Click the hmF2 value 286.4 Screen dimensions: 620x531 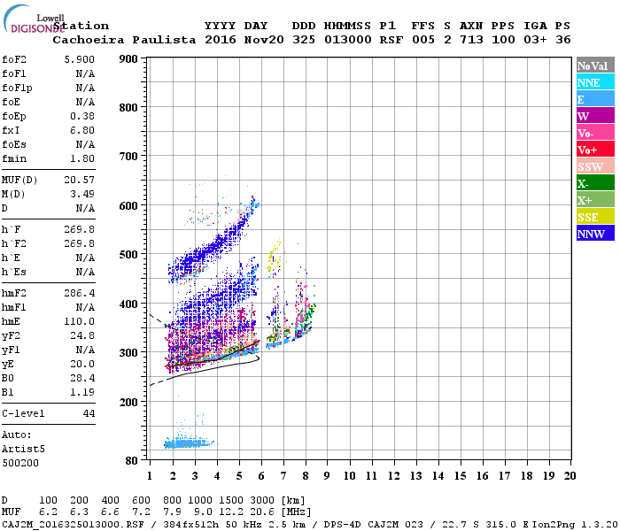point(80,293)
